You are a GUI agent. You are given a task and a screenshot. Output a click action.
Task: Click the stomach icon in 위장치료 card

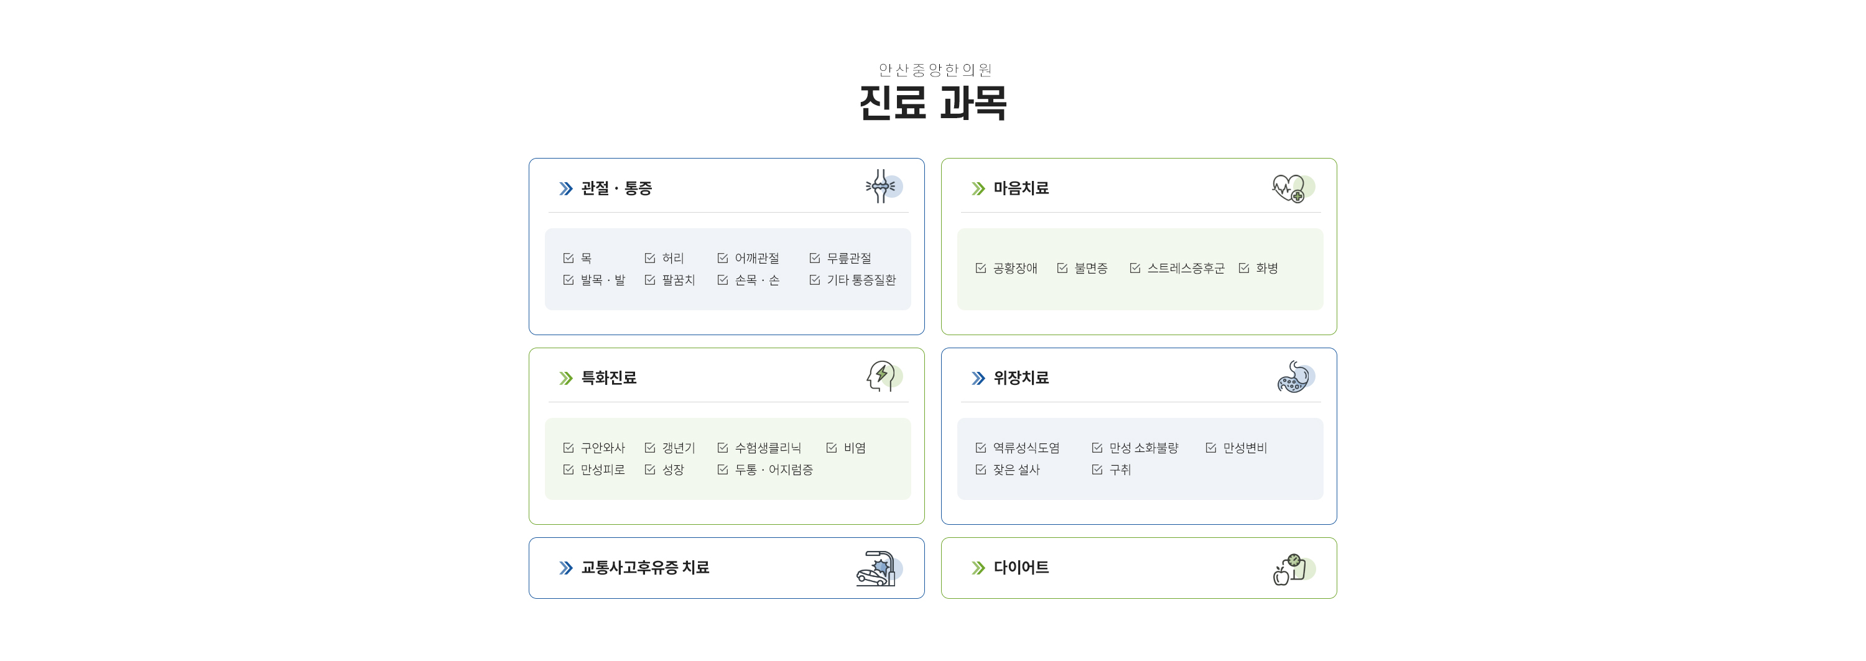tap(1295, 377)
